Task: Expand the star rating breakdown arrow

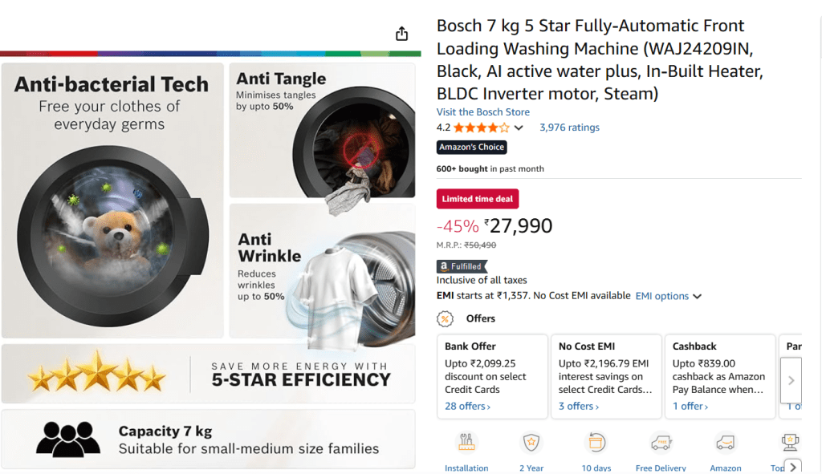Action: (x=519, y=128)
